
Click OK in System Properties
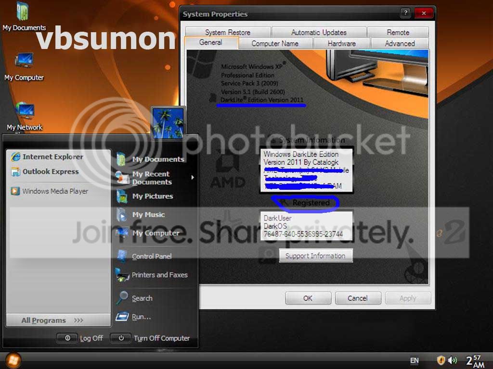tap(308, 298)
